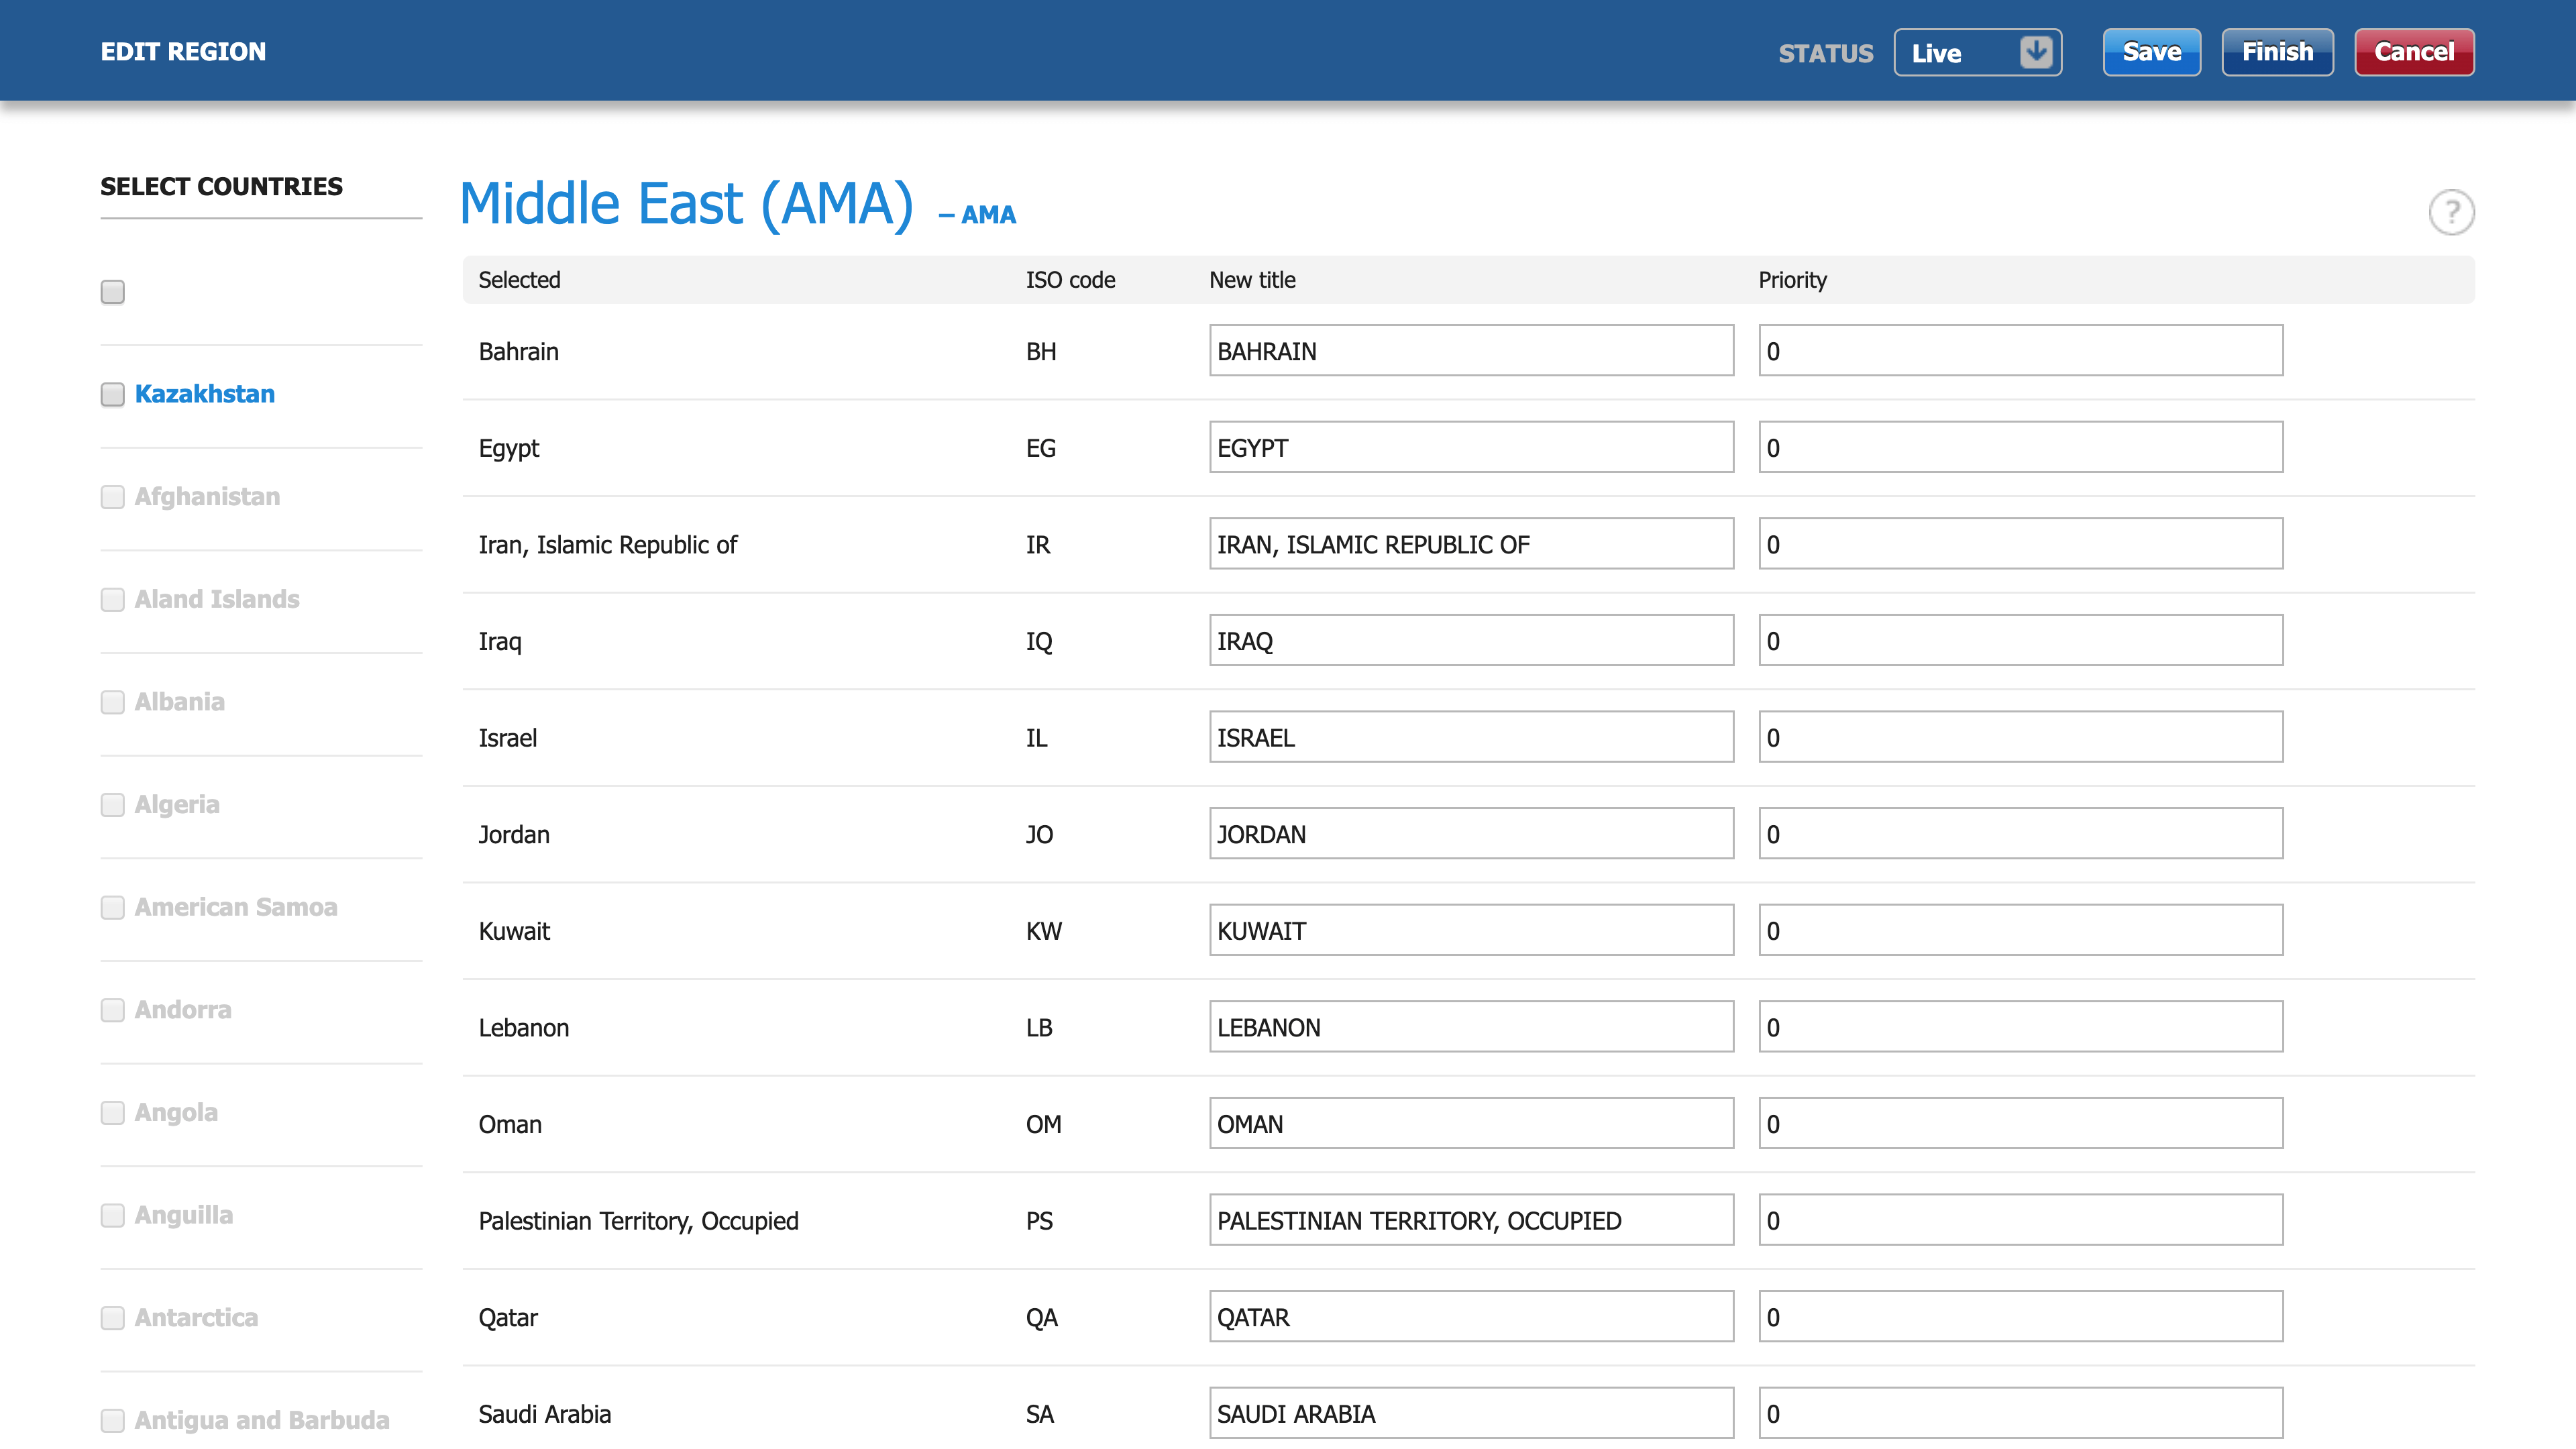Click the ISO code column header
The height and width of the screenshot is (1449, 2576).
1070,280
